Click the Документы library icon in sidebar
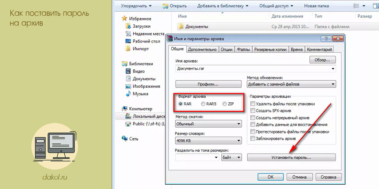 tap(128, 79)
